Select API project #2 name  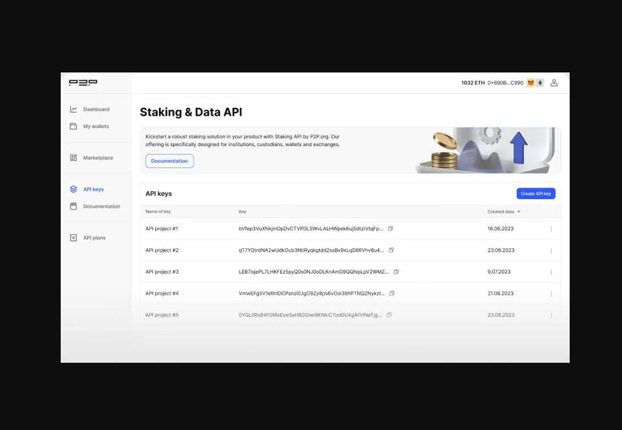pyautogui.click(x=162, y=250)
